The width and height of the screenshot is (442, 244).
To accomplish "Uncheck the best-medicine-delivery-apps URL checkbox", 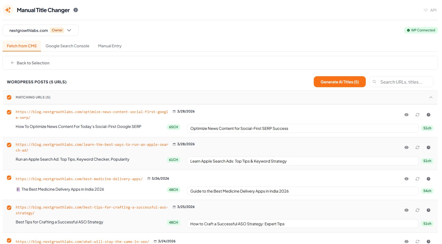I will tap(9, 178).
